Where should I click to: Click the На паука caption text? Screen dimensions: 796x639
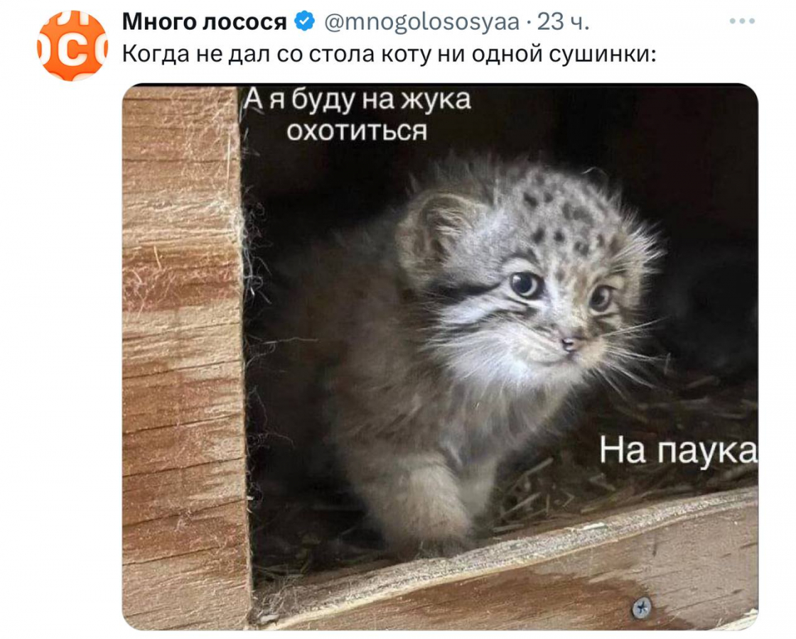pyautogui.click(x=678, y=450)
